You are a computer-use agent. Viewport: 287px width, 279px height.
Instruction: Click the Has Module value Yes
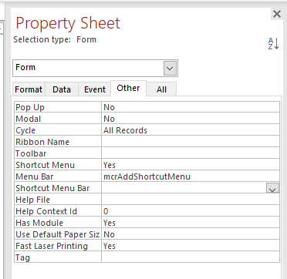191,223
